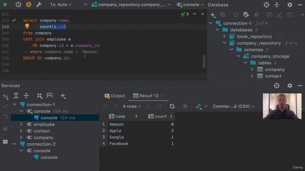Collapse the schemas folder node
This screenshot has width=305, height=171.
click(232, 49)
